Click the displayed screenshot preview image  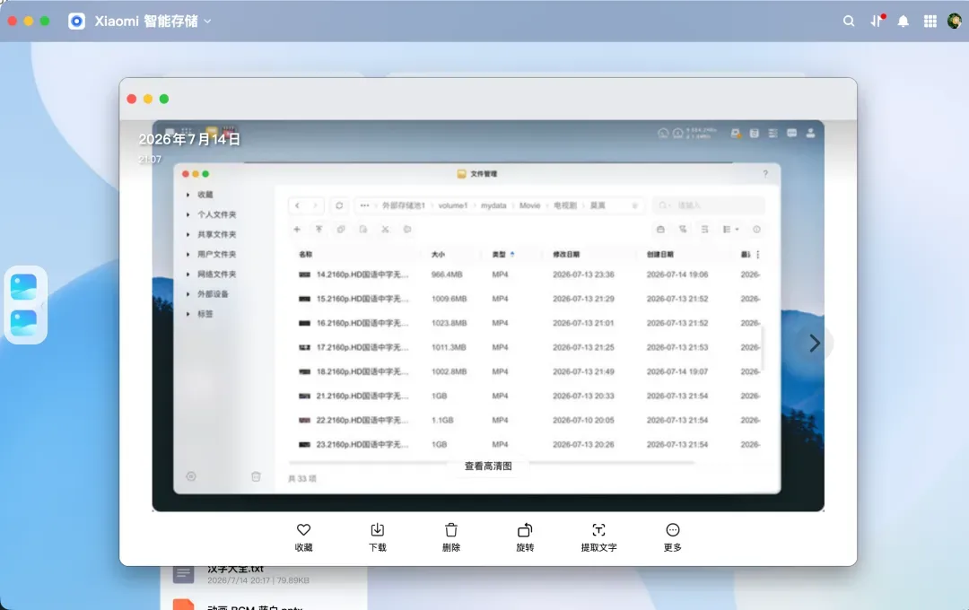[x=488, y=316]
